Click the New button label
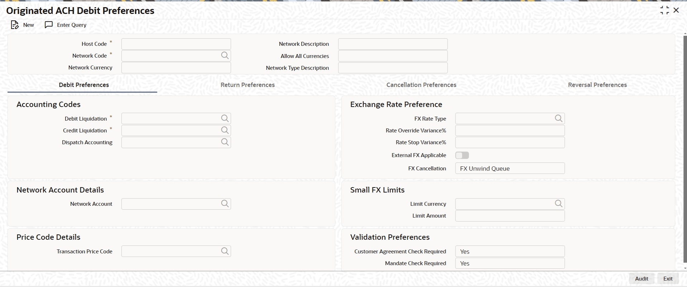Image resolution: width=687 pixels, height=287 pixels. tap(29, 25)
